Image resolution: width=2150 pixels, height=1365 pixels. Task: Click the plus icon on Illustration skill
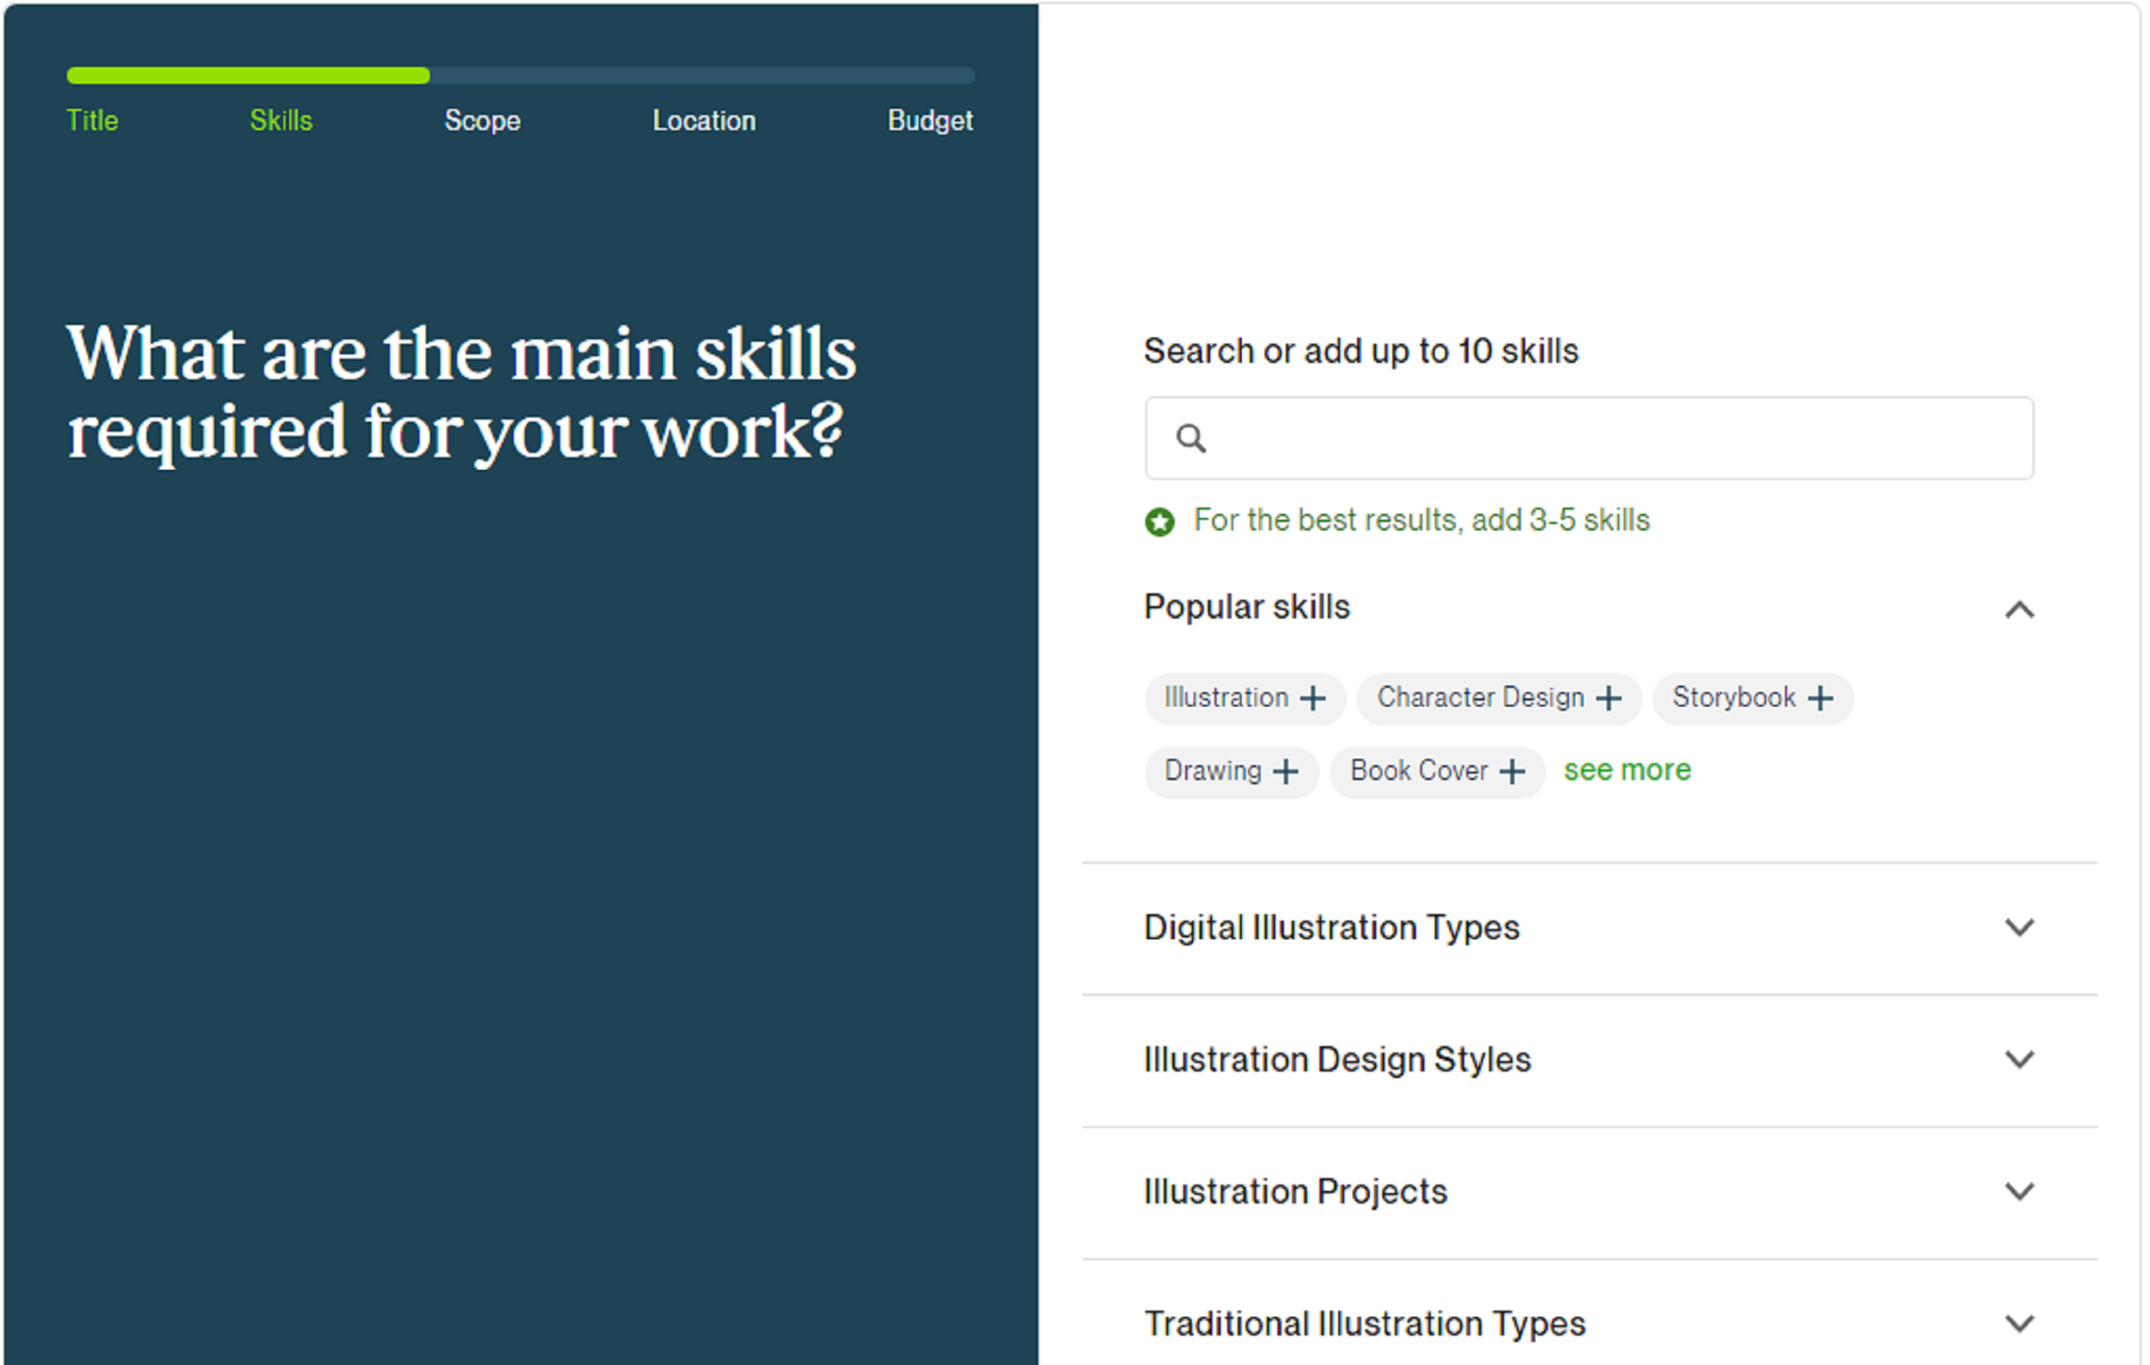(x=1313, y=698)
